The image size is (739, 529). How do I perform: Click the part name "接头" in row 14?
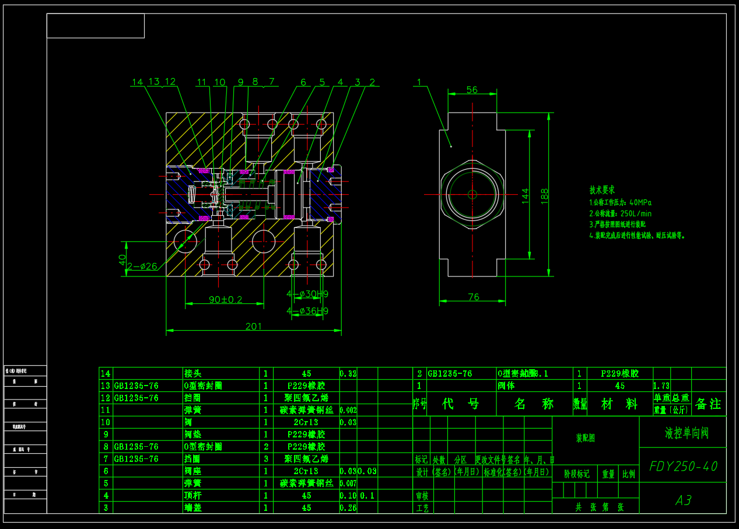[x=192, y=373]
